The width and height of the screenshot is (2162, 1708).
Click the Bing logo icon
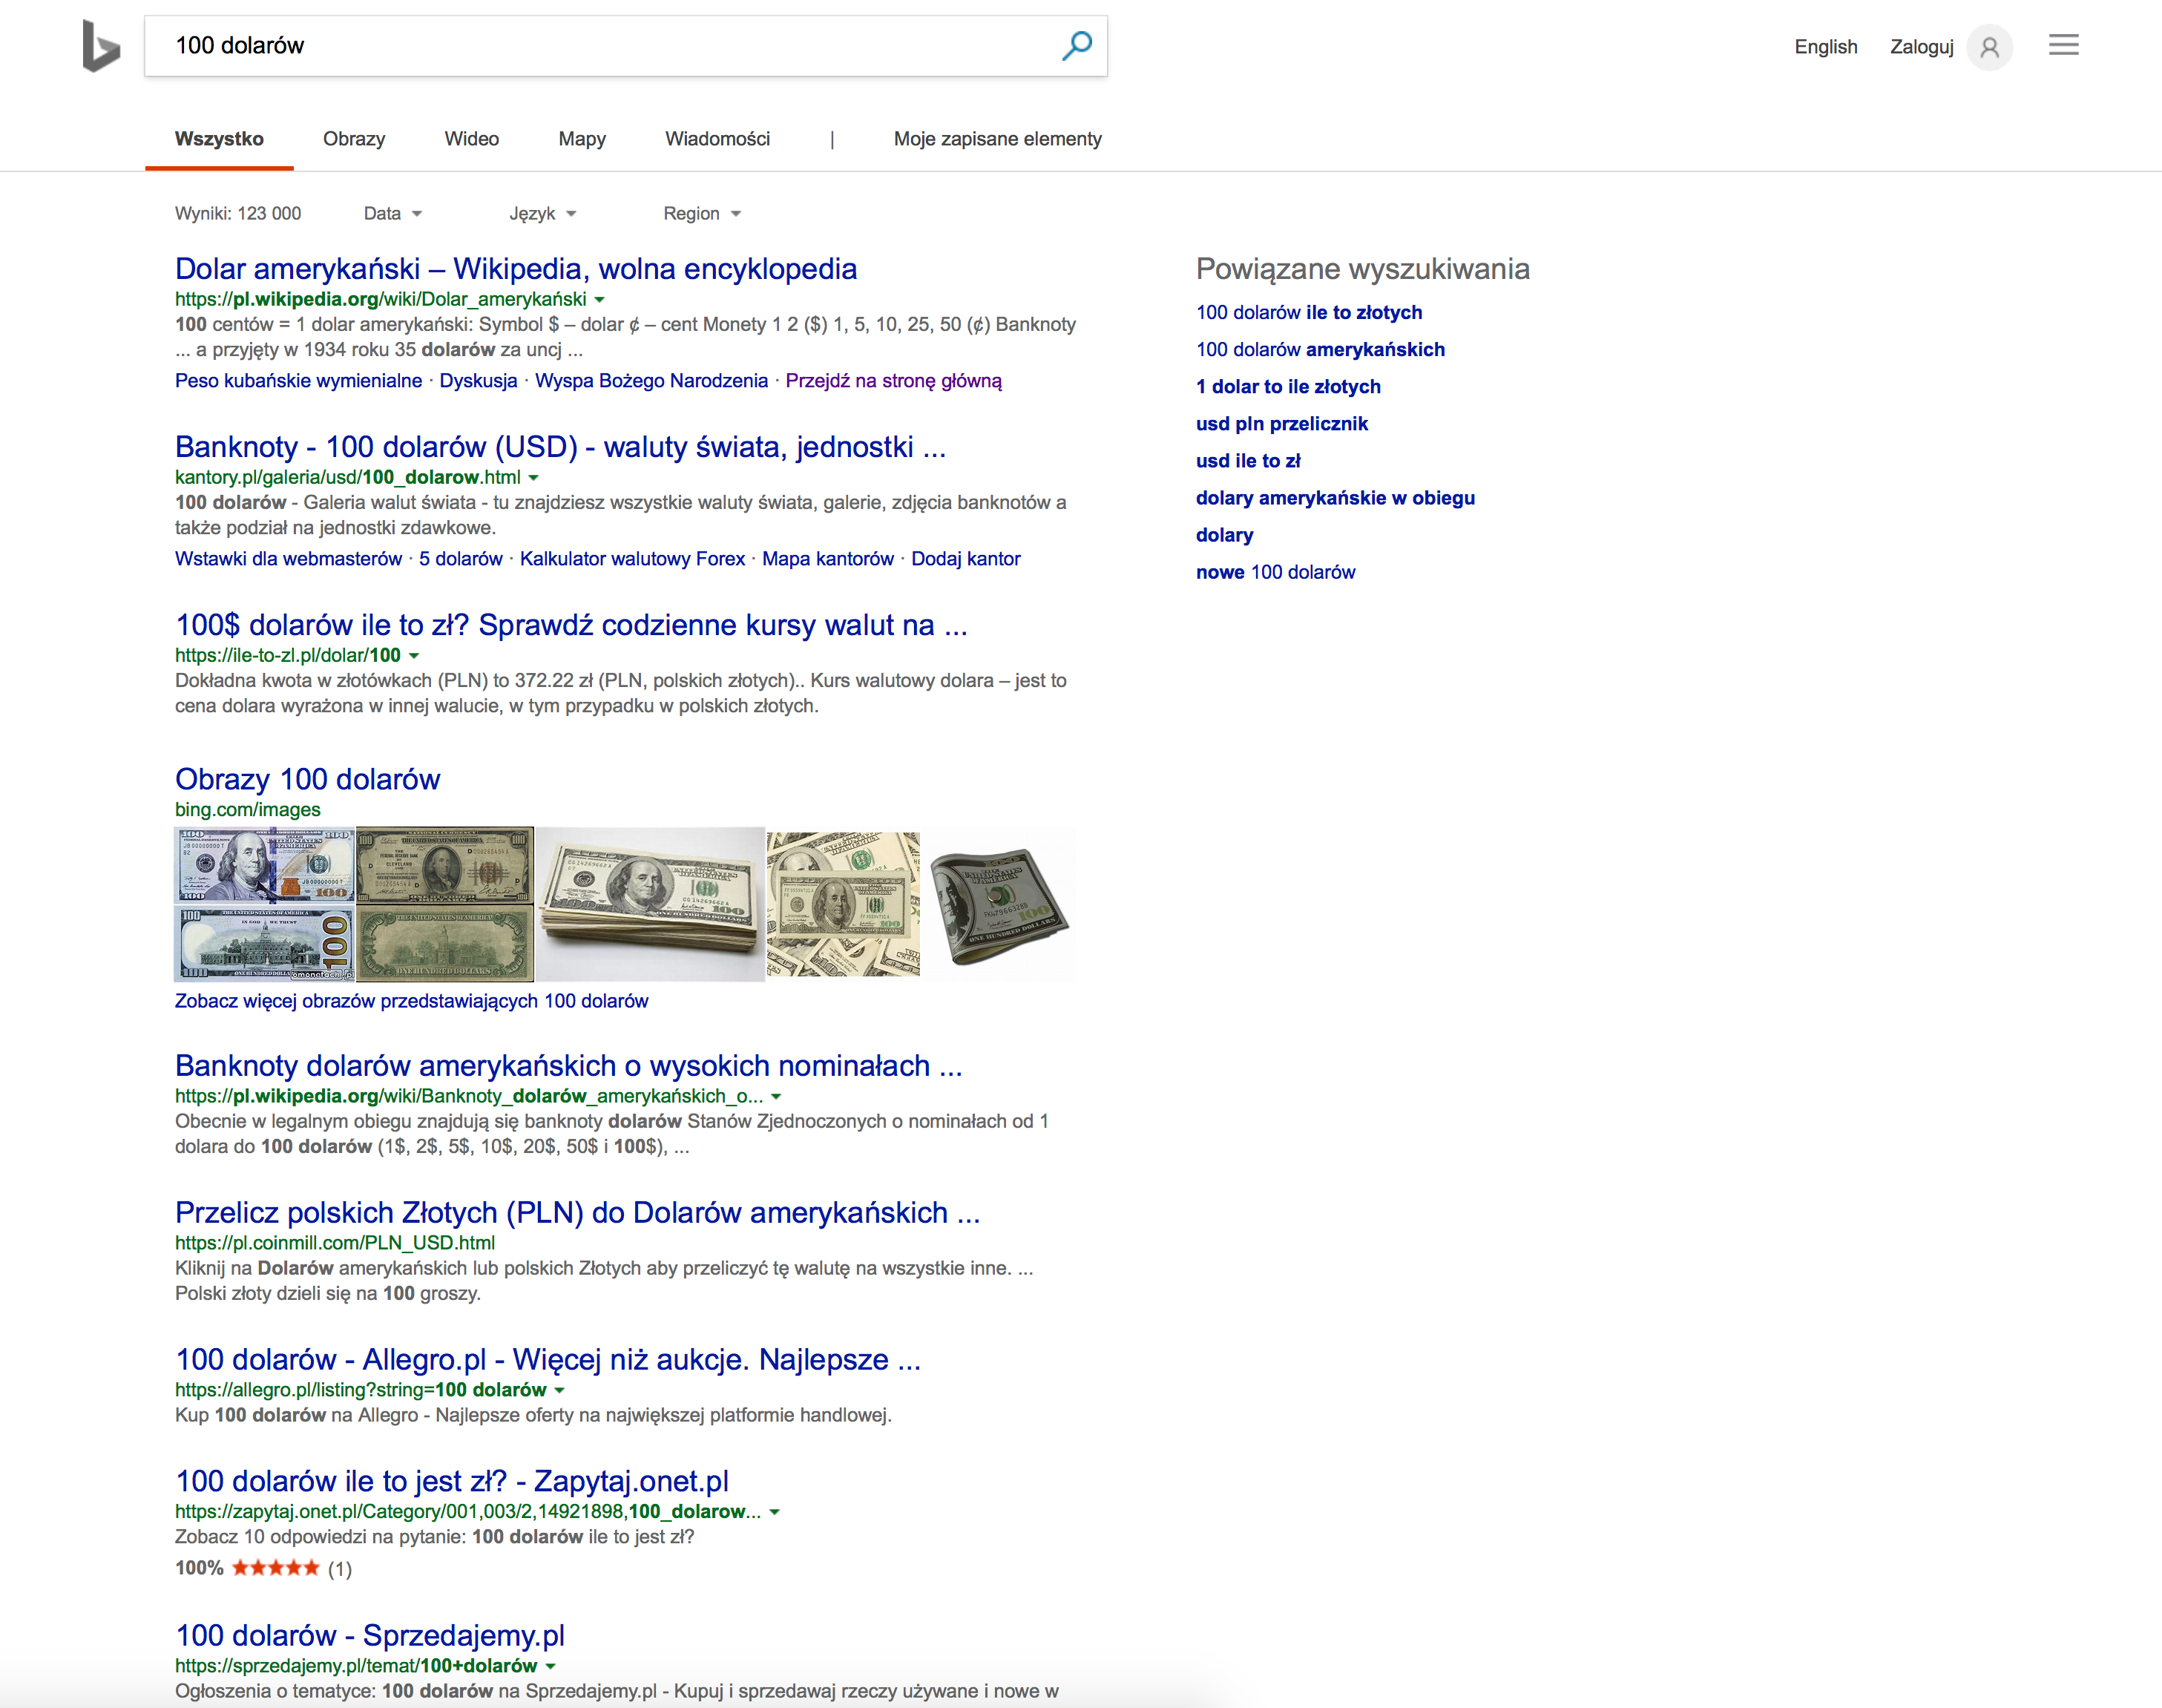[x=101, y=46]
